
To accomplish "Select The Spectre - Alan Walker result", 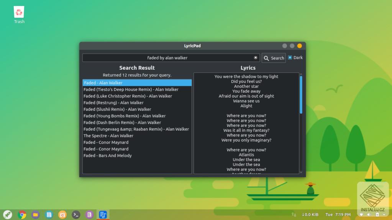I will 108,136.
